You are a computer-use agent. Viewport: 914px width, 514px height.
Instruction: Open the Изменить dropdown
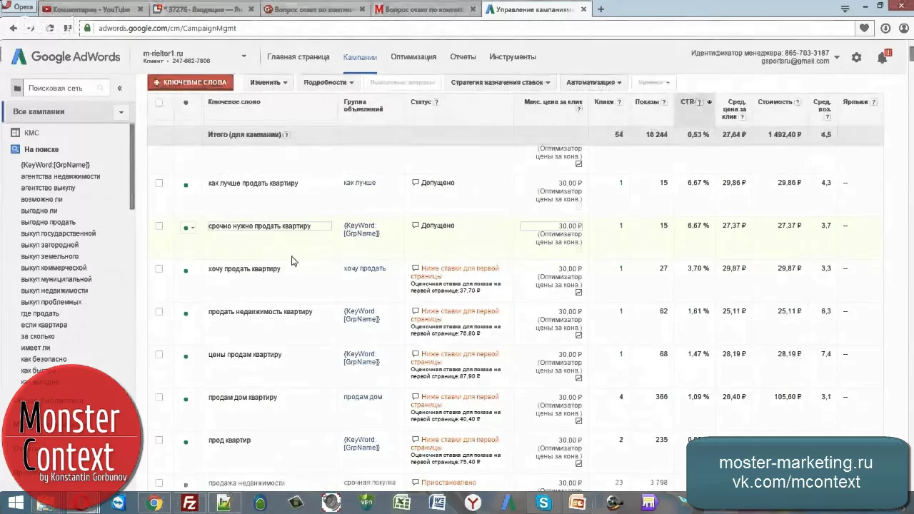[268, 82]
